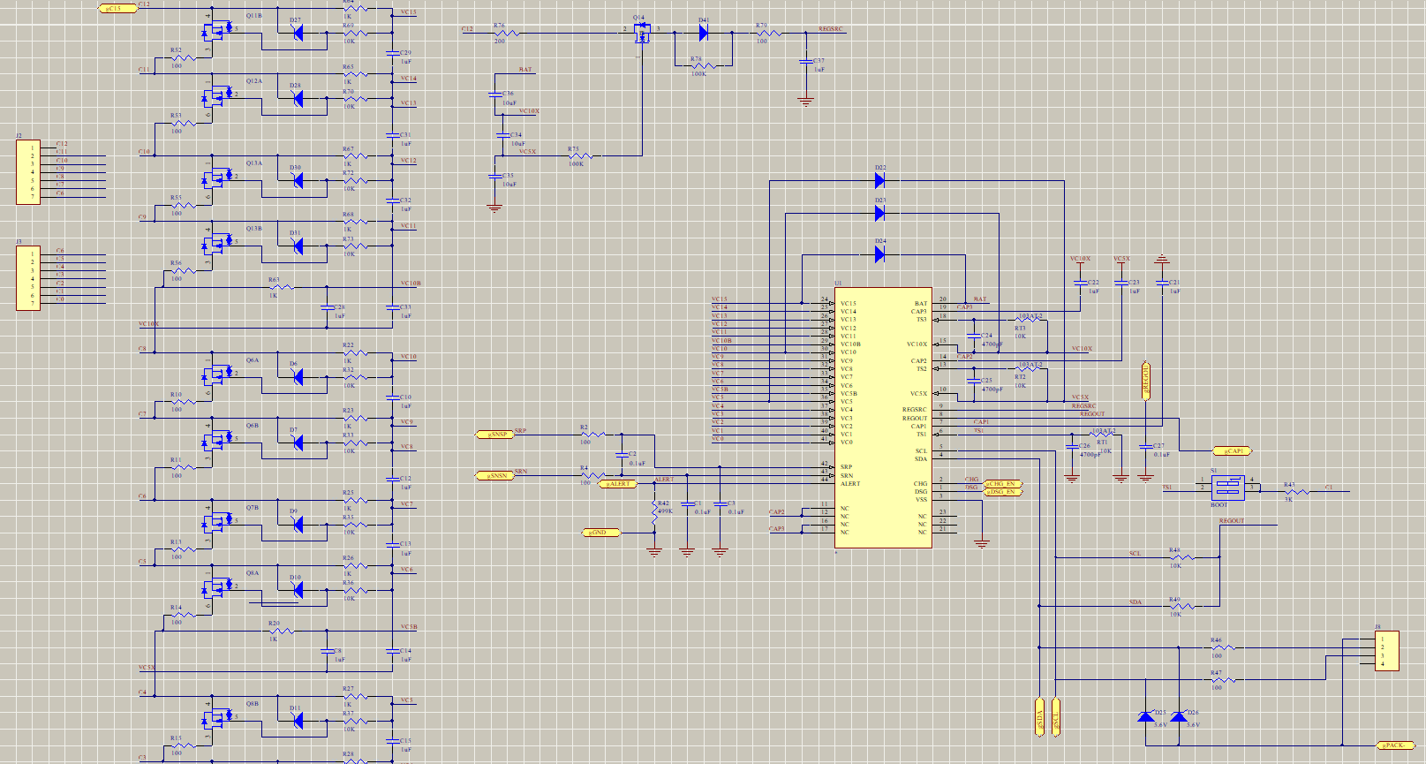Select the J3 connector symbol
The image size is (1426, 764).
28,278
